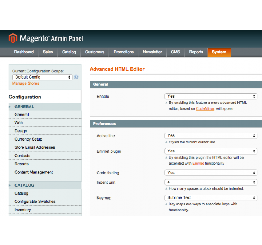This screenshot has width=262, height=245.
Task: Follow the Emmet link
Action: point(198,163)
